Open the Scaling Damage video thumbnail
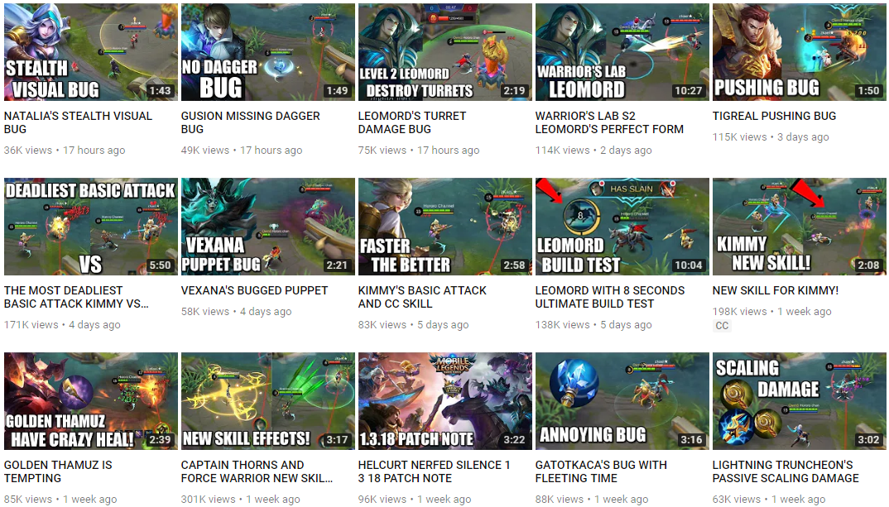The height and width of the screenshot is (507, 889). (x=800, y=401)
